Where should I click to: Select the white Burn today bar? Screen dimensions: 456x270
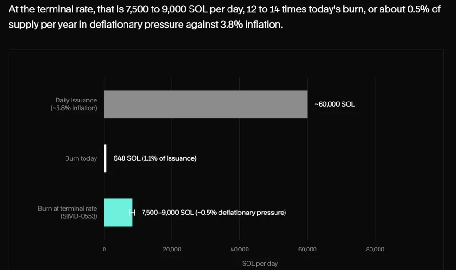tap(105, 158)
